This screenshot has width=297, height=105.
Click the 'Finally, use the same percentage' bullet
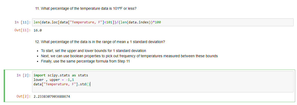[85, 61]
